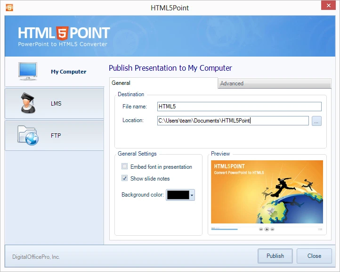Image resolution: width=340 pixels, height=272 pixels.
Task: Click the HTML5 POINT banner logo
Action: [64, 36]
